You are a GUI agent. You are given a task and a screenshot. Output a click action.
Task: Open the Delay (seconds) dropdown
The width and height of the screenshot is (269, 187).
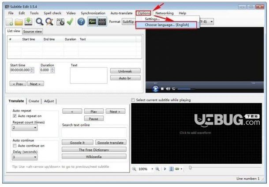point(25,157)
